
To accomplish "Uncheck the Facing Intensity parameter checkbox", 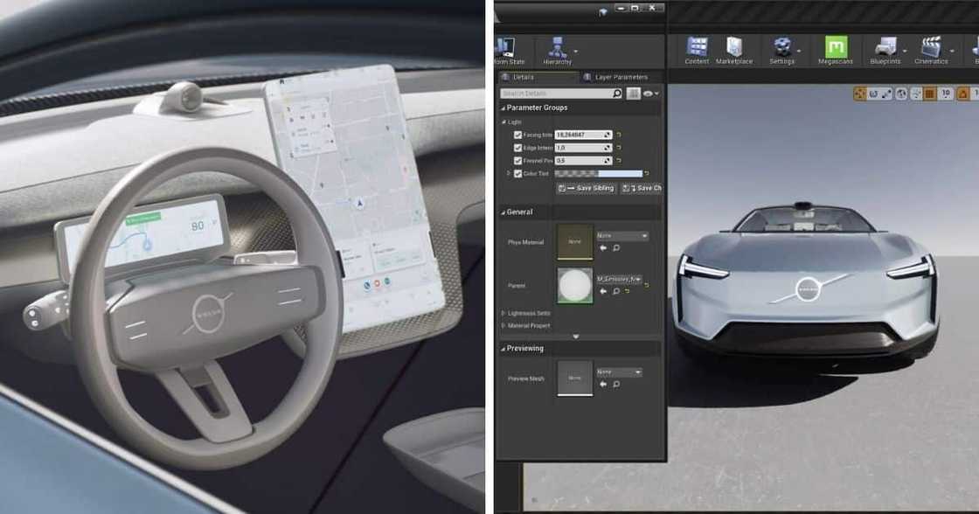I will click(x=517, y=135).
